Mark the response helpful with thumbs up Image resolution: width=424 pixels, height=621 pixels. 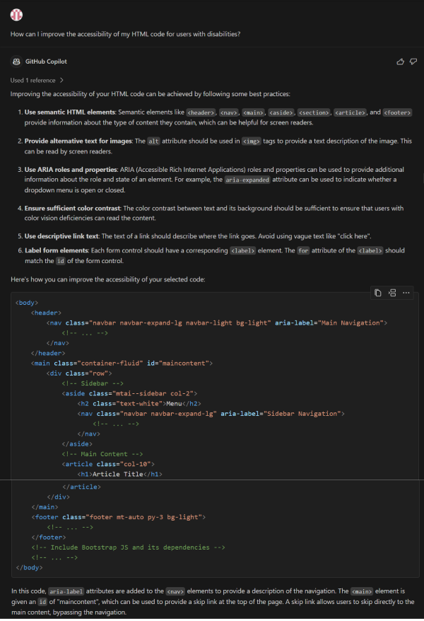[x=401, y=62]
